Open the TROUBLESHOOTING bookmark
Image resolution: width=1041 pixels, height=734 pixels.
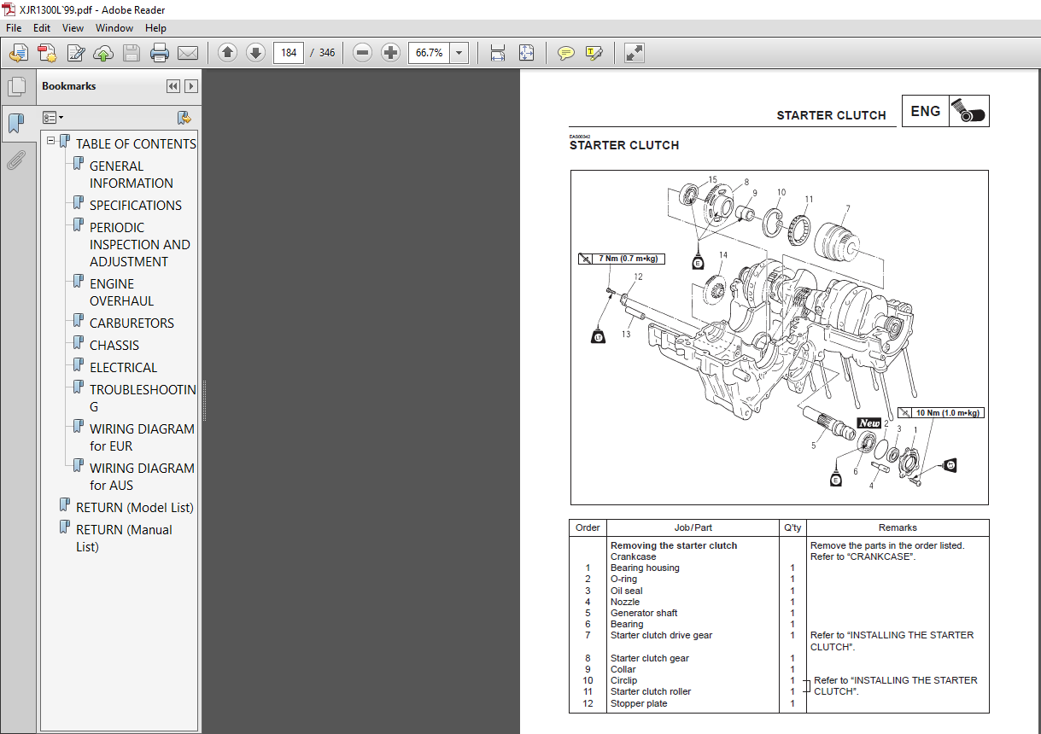pos(143,398)
